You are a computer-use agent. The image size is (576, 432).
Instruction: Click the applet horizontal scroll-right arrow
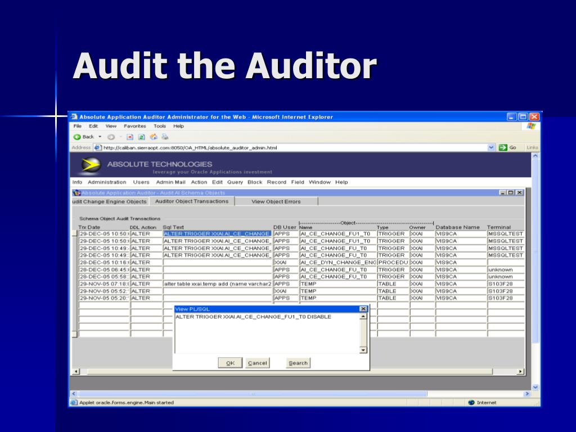tap(520, 371)
